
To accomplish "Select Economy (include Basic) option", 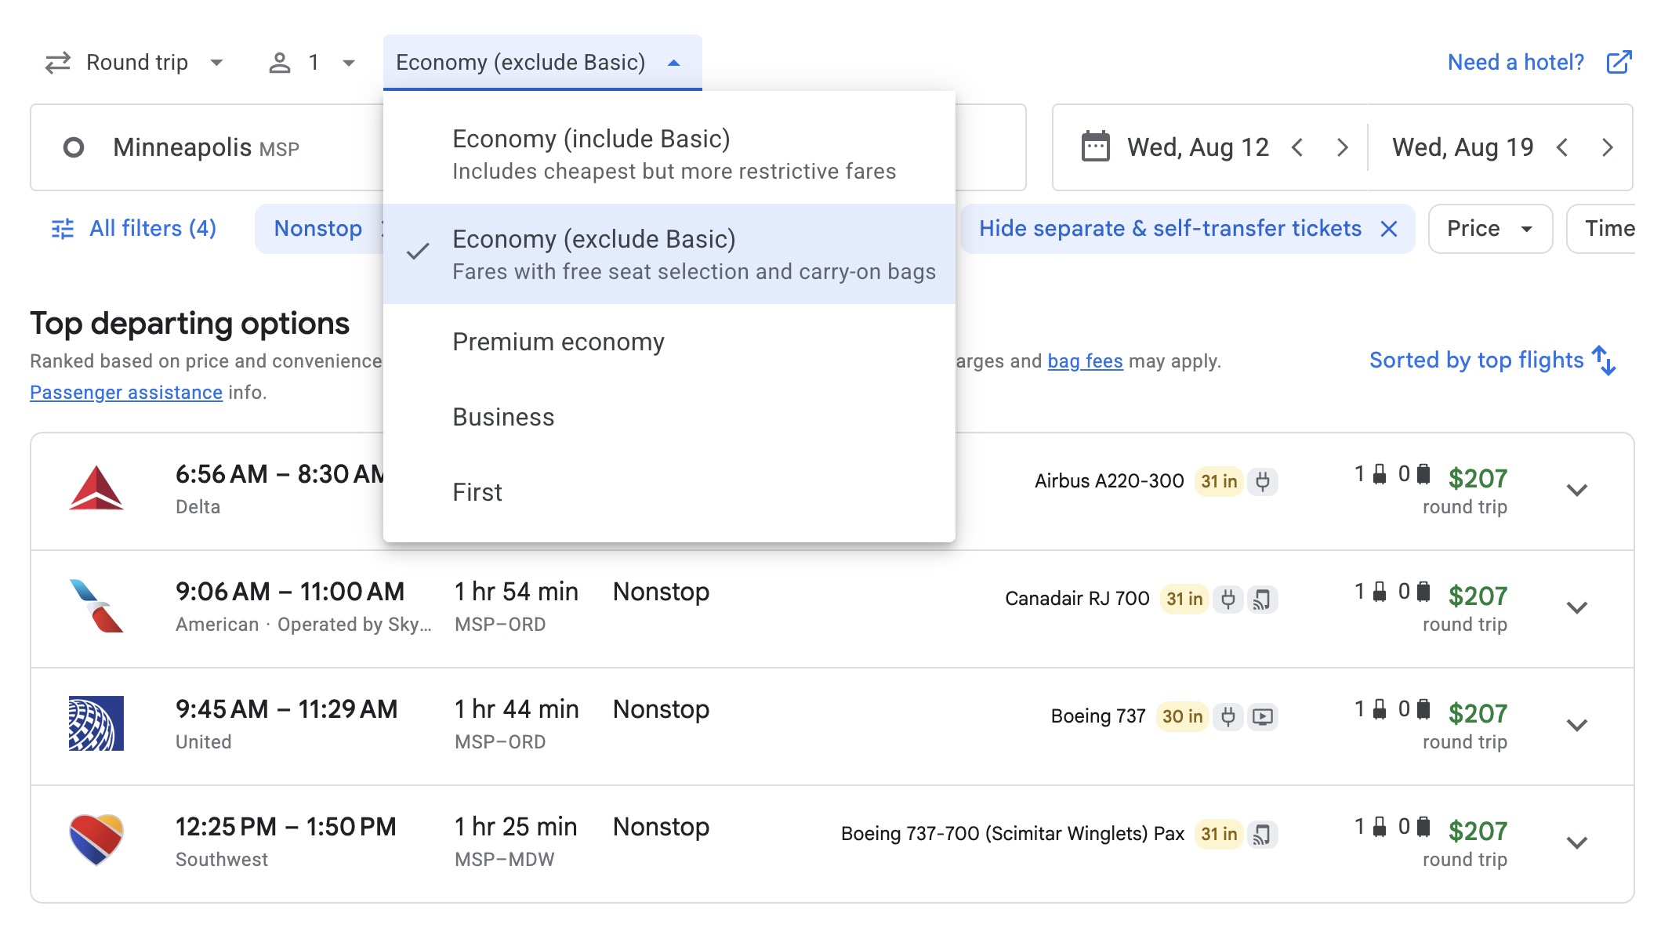I will coord(669,154).
